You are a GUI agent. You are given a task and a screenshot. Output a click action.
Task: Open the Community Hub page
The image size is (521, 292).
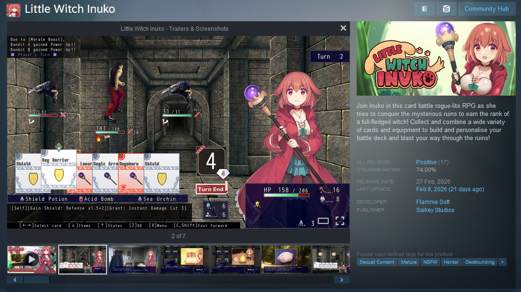click(x=486, y=9)
